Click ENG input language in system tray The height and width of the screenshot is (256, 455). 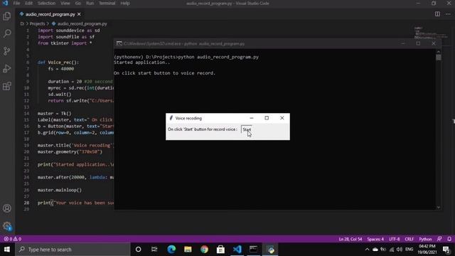click(409, 250)
